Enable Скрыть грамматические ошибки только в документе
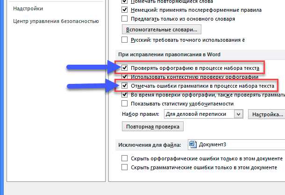Screen dimensions: 285x195 124,167
